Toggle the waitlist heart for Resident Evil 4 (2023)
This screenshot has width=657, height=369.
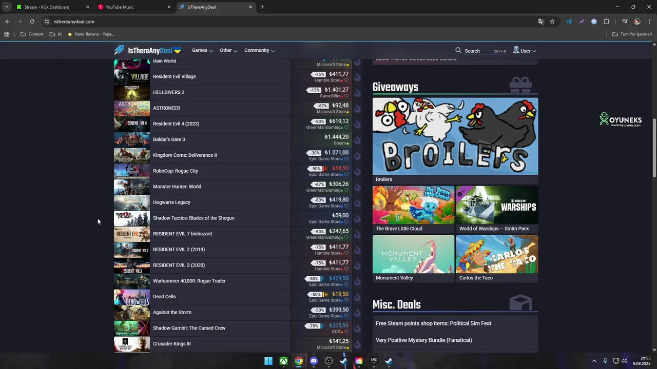346,128
